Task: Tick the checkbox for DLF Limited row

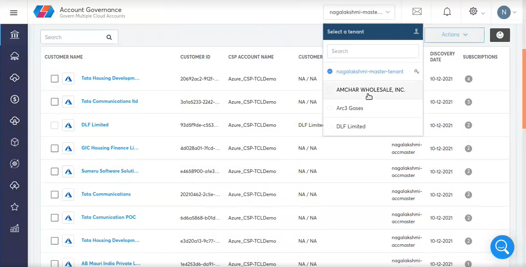Action: 54,125
